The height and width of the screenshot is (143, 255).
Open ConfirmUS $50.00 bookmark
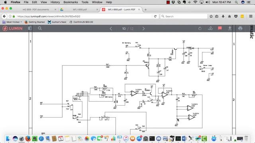click(x=81, y=22)
